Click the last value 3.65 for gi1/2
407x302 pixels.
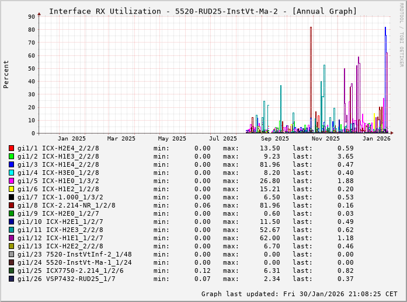pyautogui.click(x=346, y=156)
